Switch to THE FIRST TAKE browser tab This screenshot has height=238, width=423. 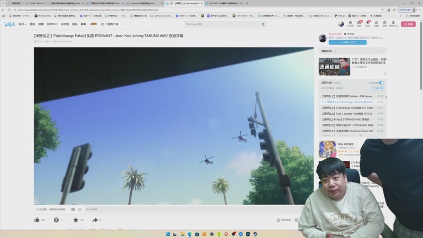coord(223,3)
